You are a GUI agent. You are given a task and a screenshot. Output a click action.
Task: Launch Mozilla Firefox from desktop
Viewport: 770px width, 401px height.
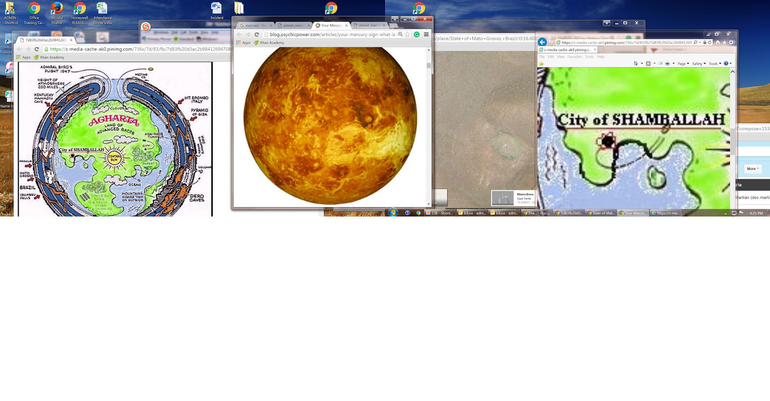[x=57, y=13]
